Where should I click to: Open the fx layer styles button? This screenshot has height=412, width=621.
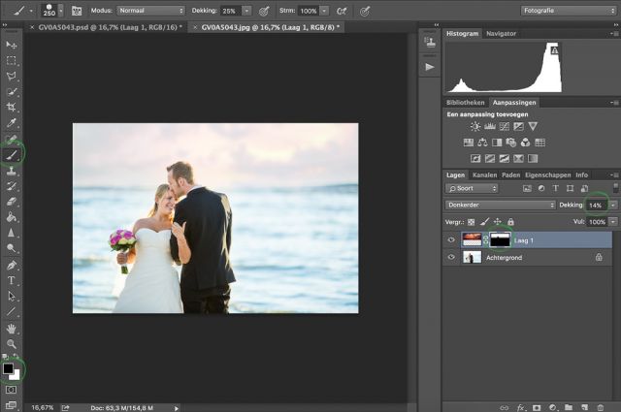(520, 407)
